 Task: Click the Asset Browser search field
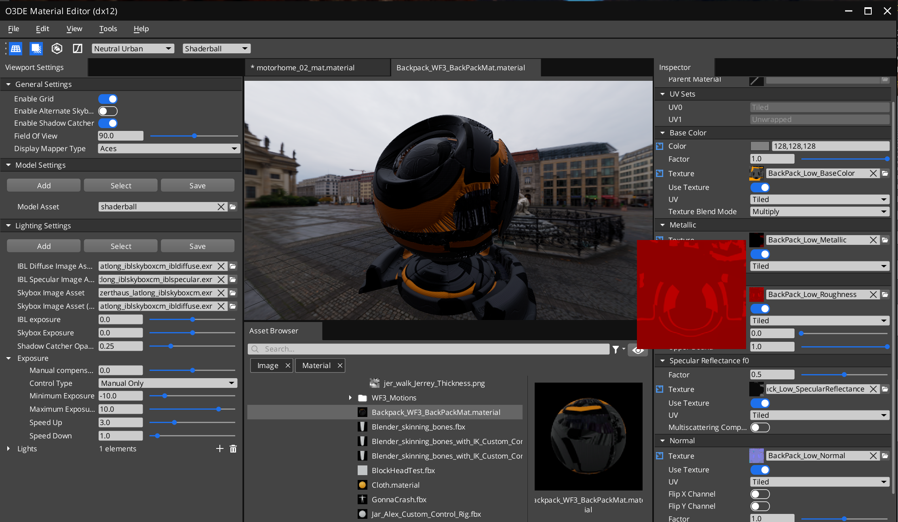pyautogui.click(x=428, y=349)
